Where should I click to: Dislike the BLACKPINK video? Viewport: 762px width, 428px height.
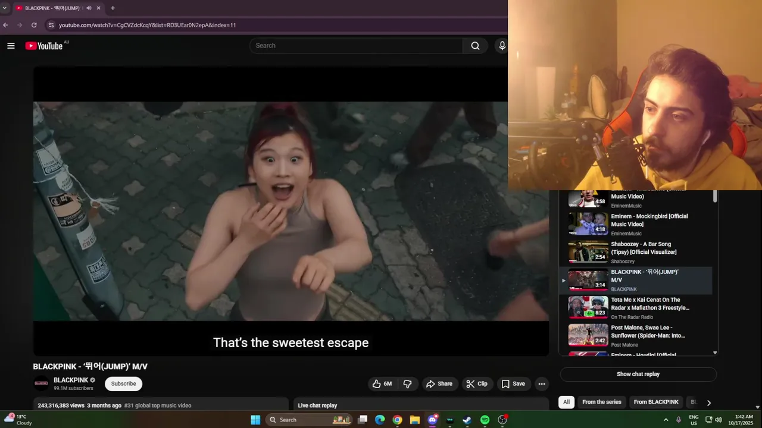408,384
